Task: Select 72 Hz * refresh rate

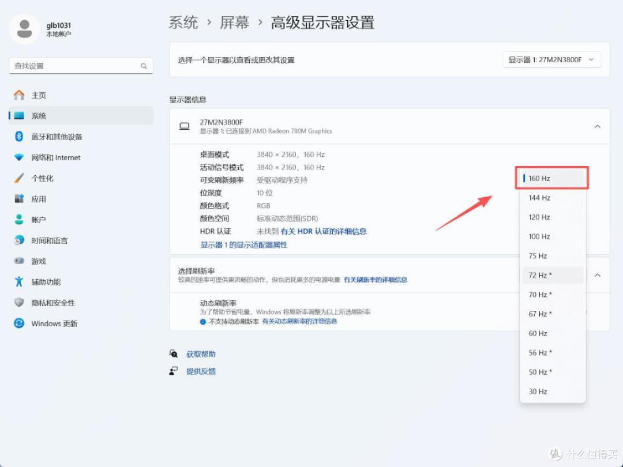Action: [552, 275]
